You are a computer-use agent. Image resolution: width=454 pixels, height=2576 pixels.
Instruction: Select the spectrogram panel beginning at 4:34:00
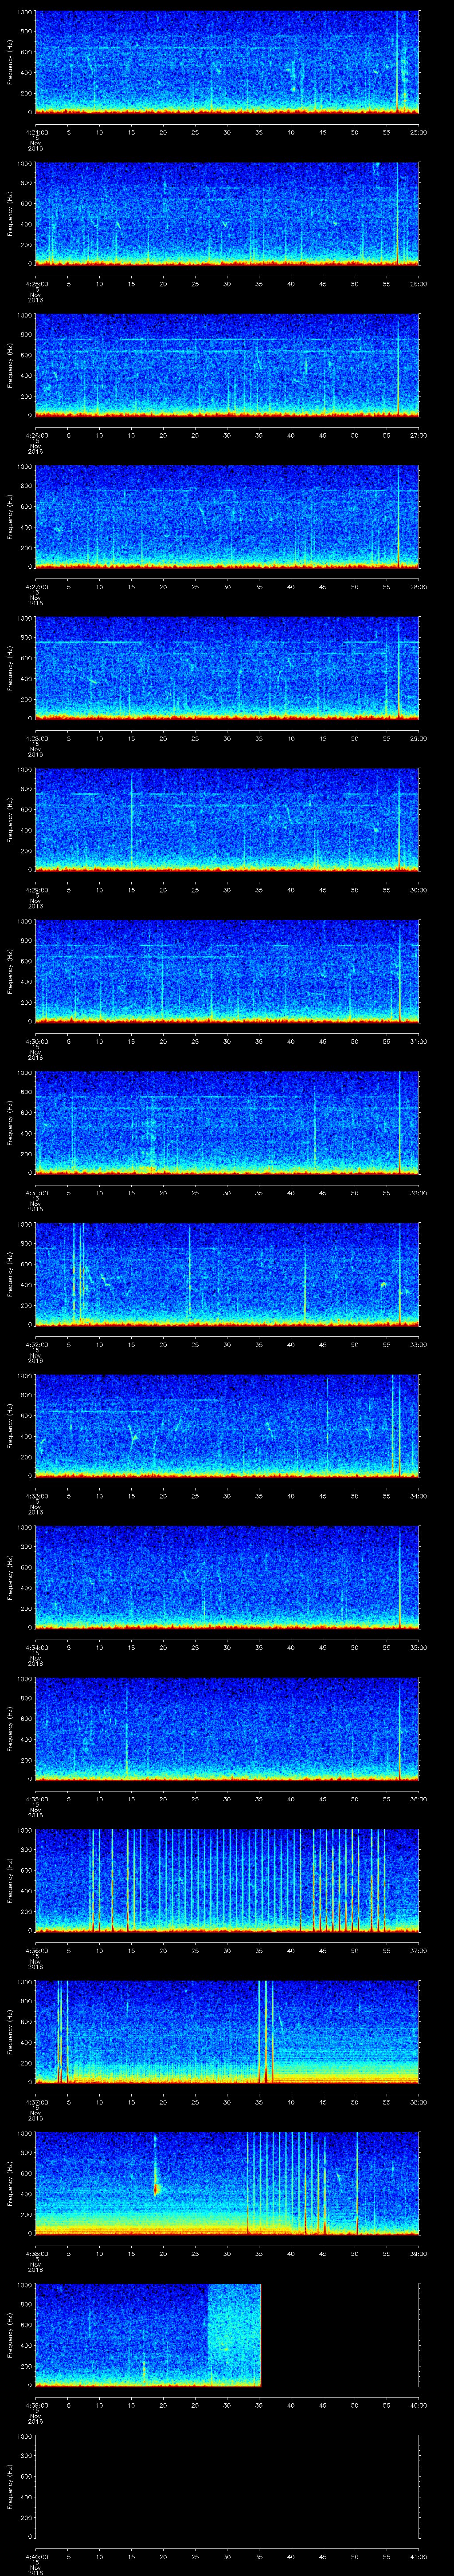[227, 1577]
